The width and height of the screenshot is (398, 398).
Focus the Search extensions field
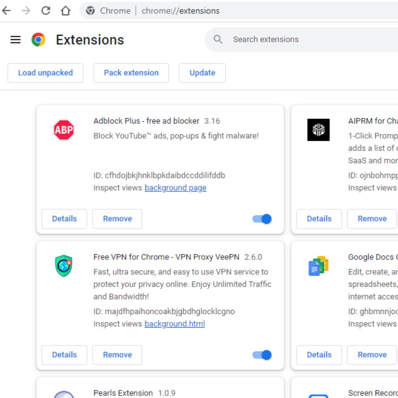click(x=302, y=39)
